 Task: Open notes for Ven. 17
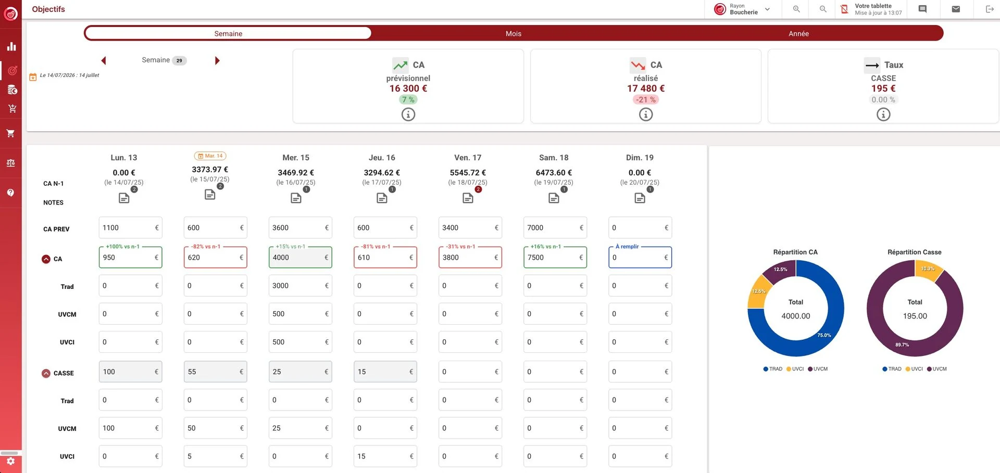click(468, 198)
